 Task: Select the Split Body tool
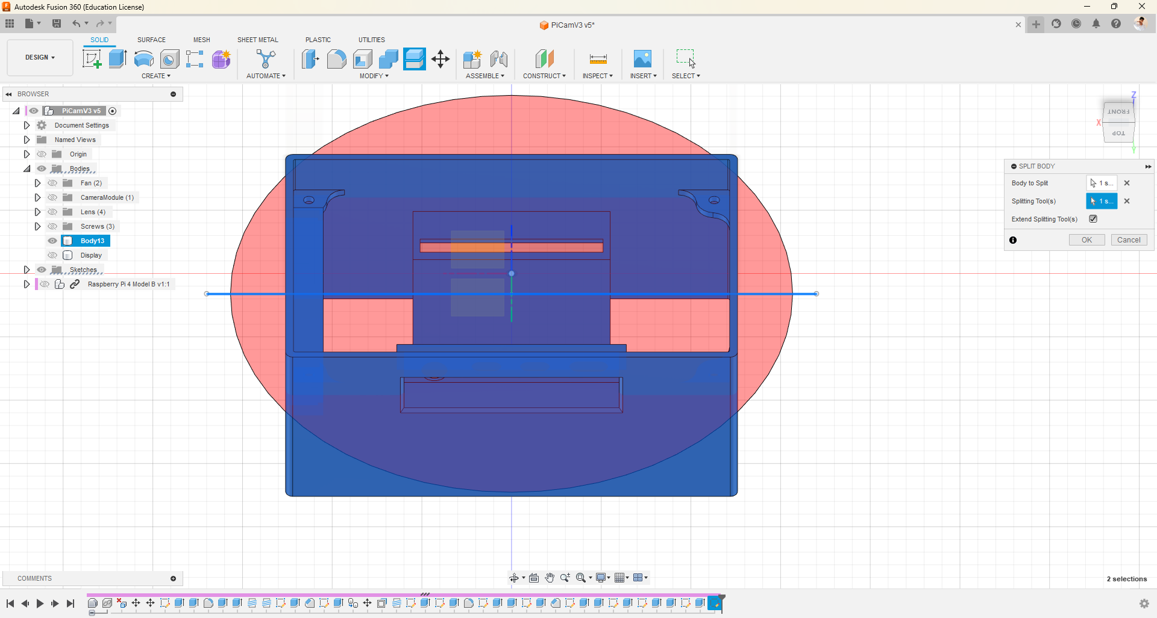tap(415, 59)
